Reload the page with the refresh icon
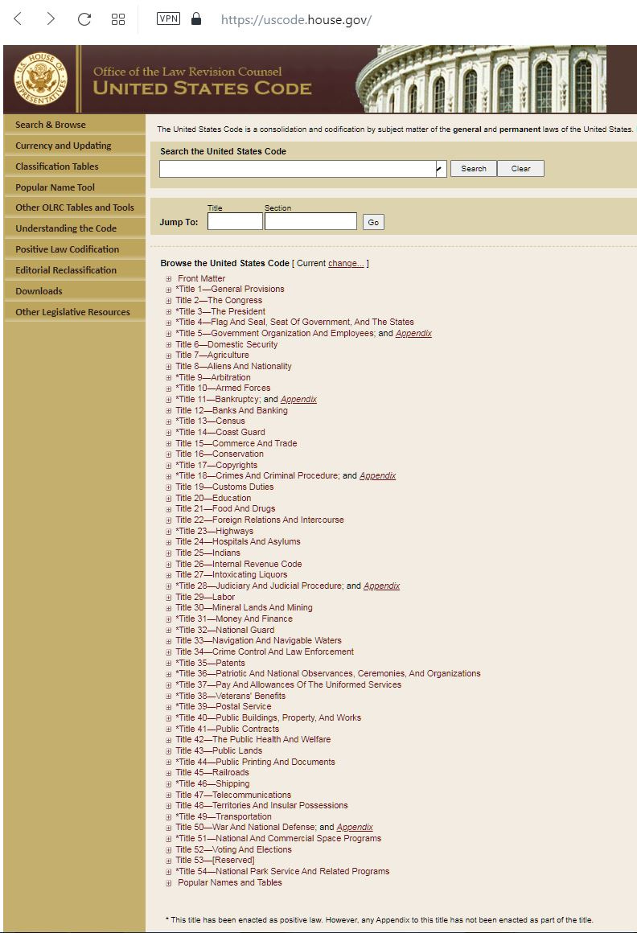The image size is (637, 933). click(84, 19)
